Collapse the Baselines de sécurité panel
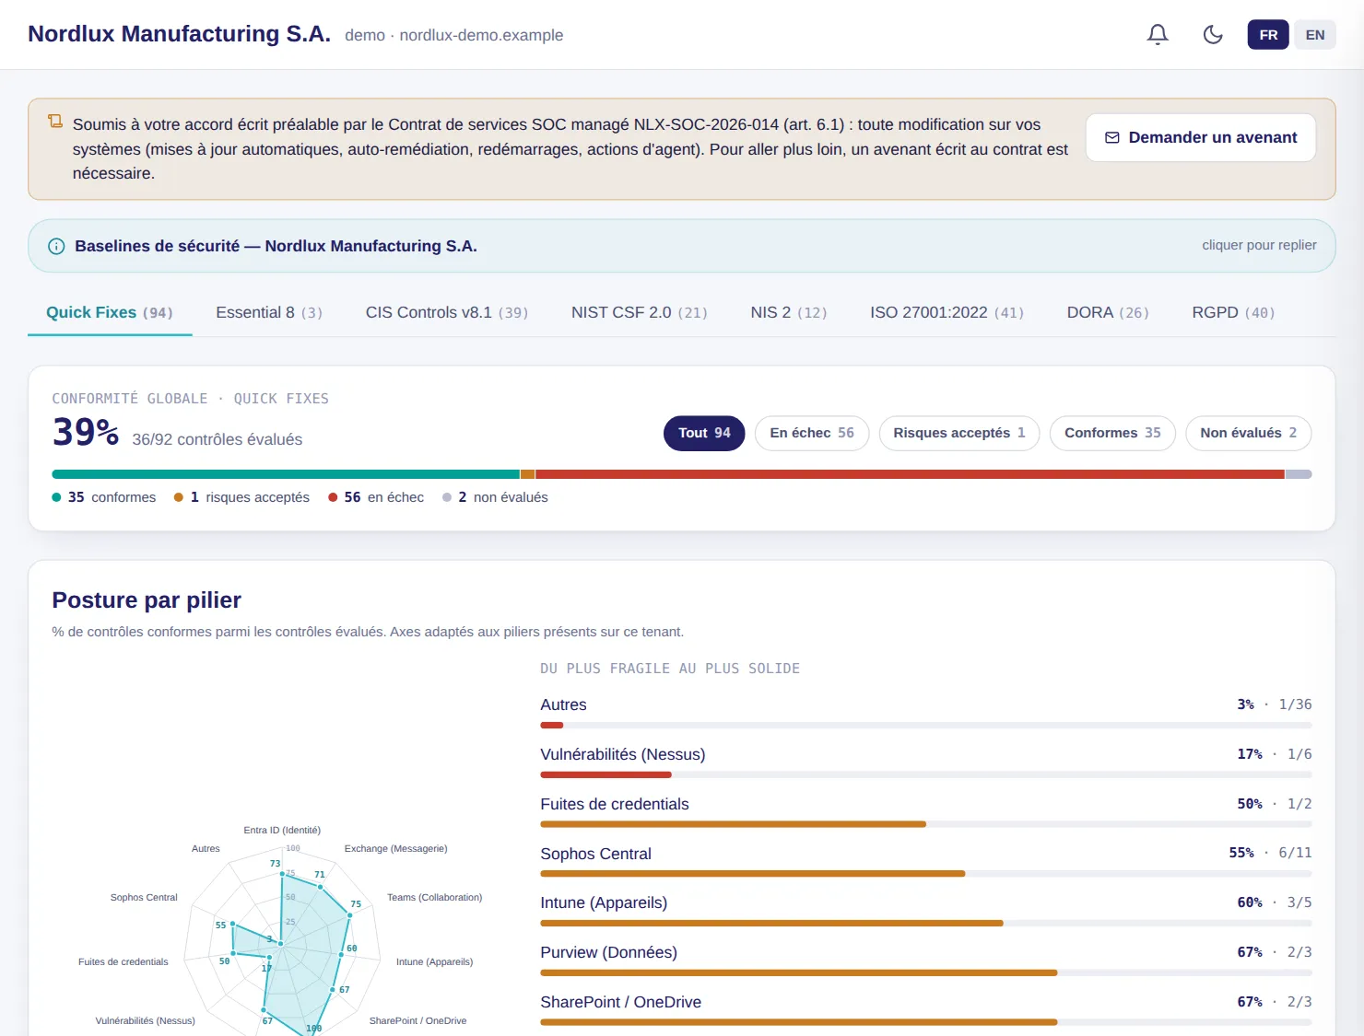This screenshot has width=1364, height=1036. [682, 246]
